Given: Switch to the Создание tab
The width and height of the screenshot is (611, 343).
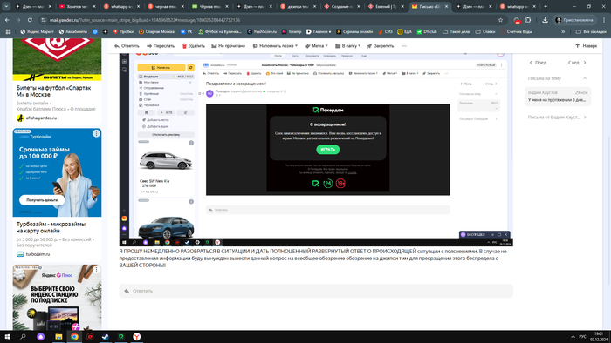Looking at the screenshot, I should pos(342,6).
